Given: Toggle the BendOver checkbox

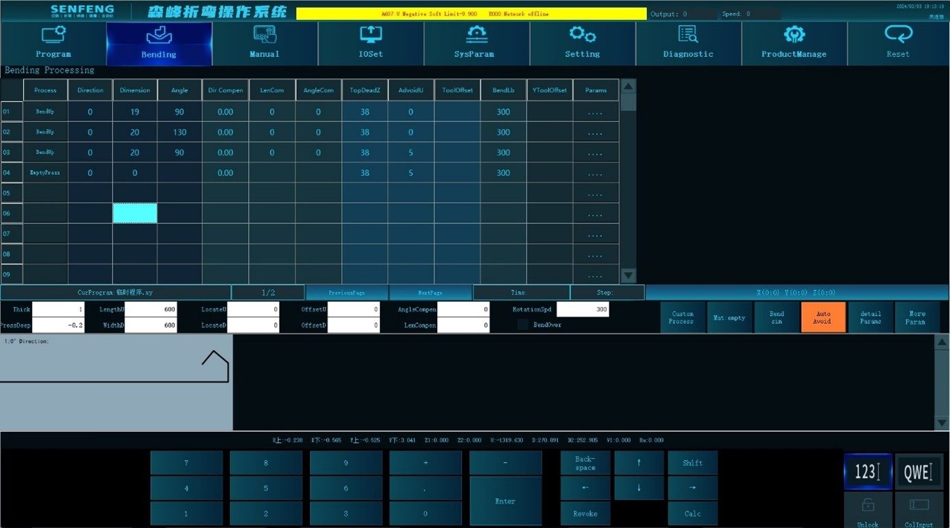Looking at the screenshot, I should [x=523, y=325].
